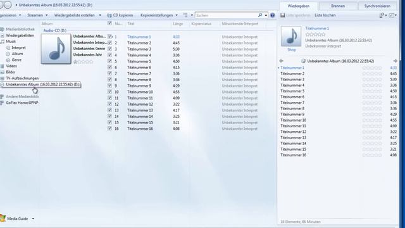Click the next list arrow icon
Screen dimensions: 405x228
tap(395, 61)
